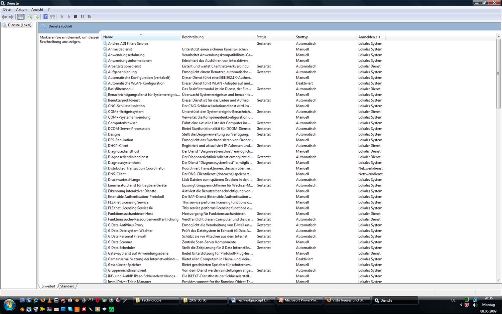Click the Back arrow in toolbar

coord(4,17)
